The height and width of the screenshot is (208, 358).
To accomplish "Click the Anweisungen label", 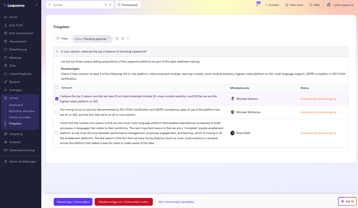I will click(70, 69).
